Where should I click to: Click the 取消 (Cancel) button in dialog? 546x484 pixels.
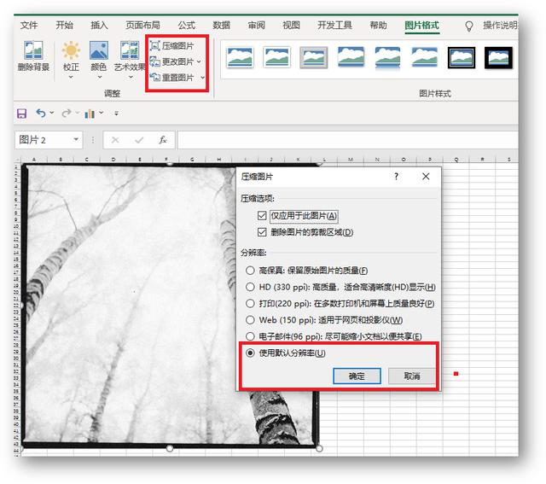412,376
